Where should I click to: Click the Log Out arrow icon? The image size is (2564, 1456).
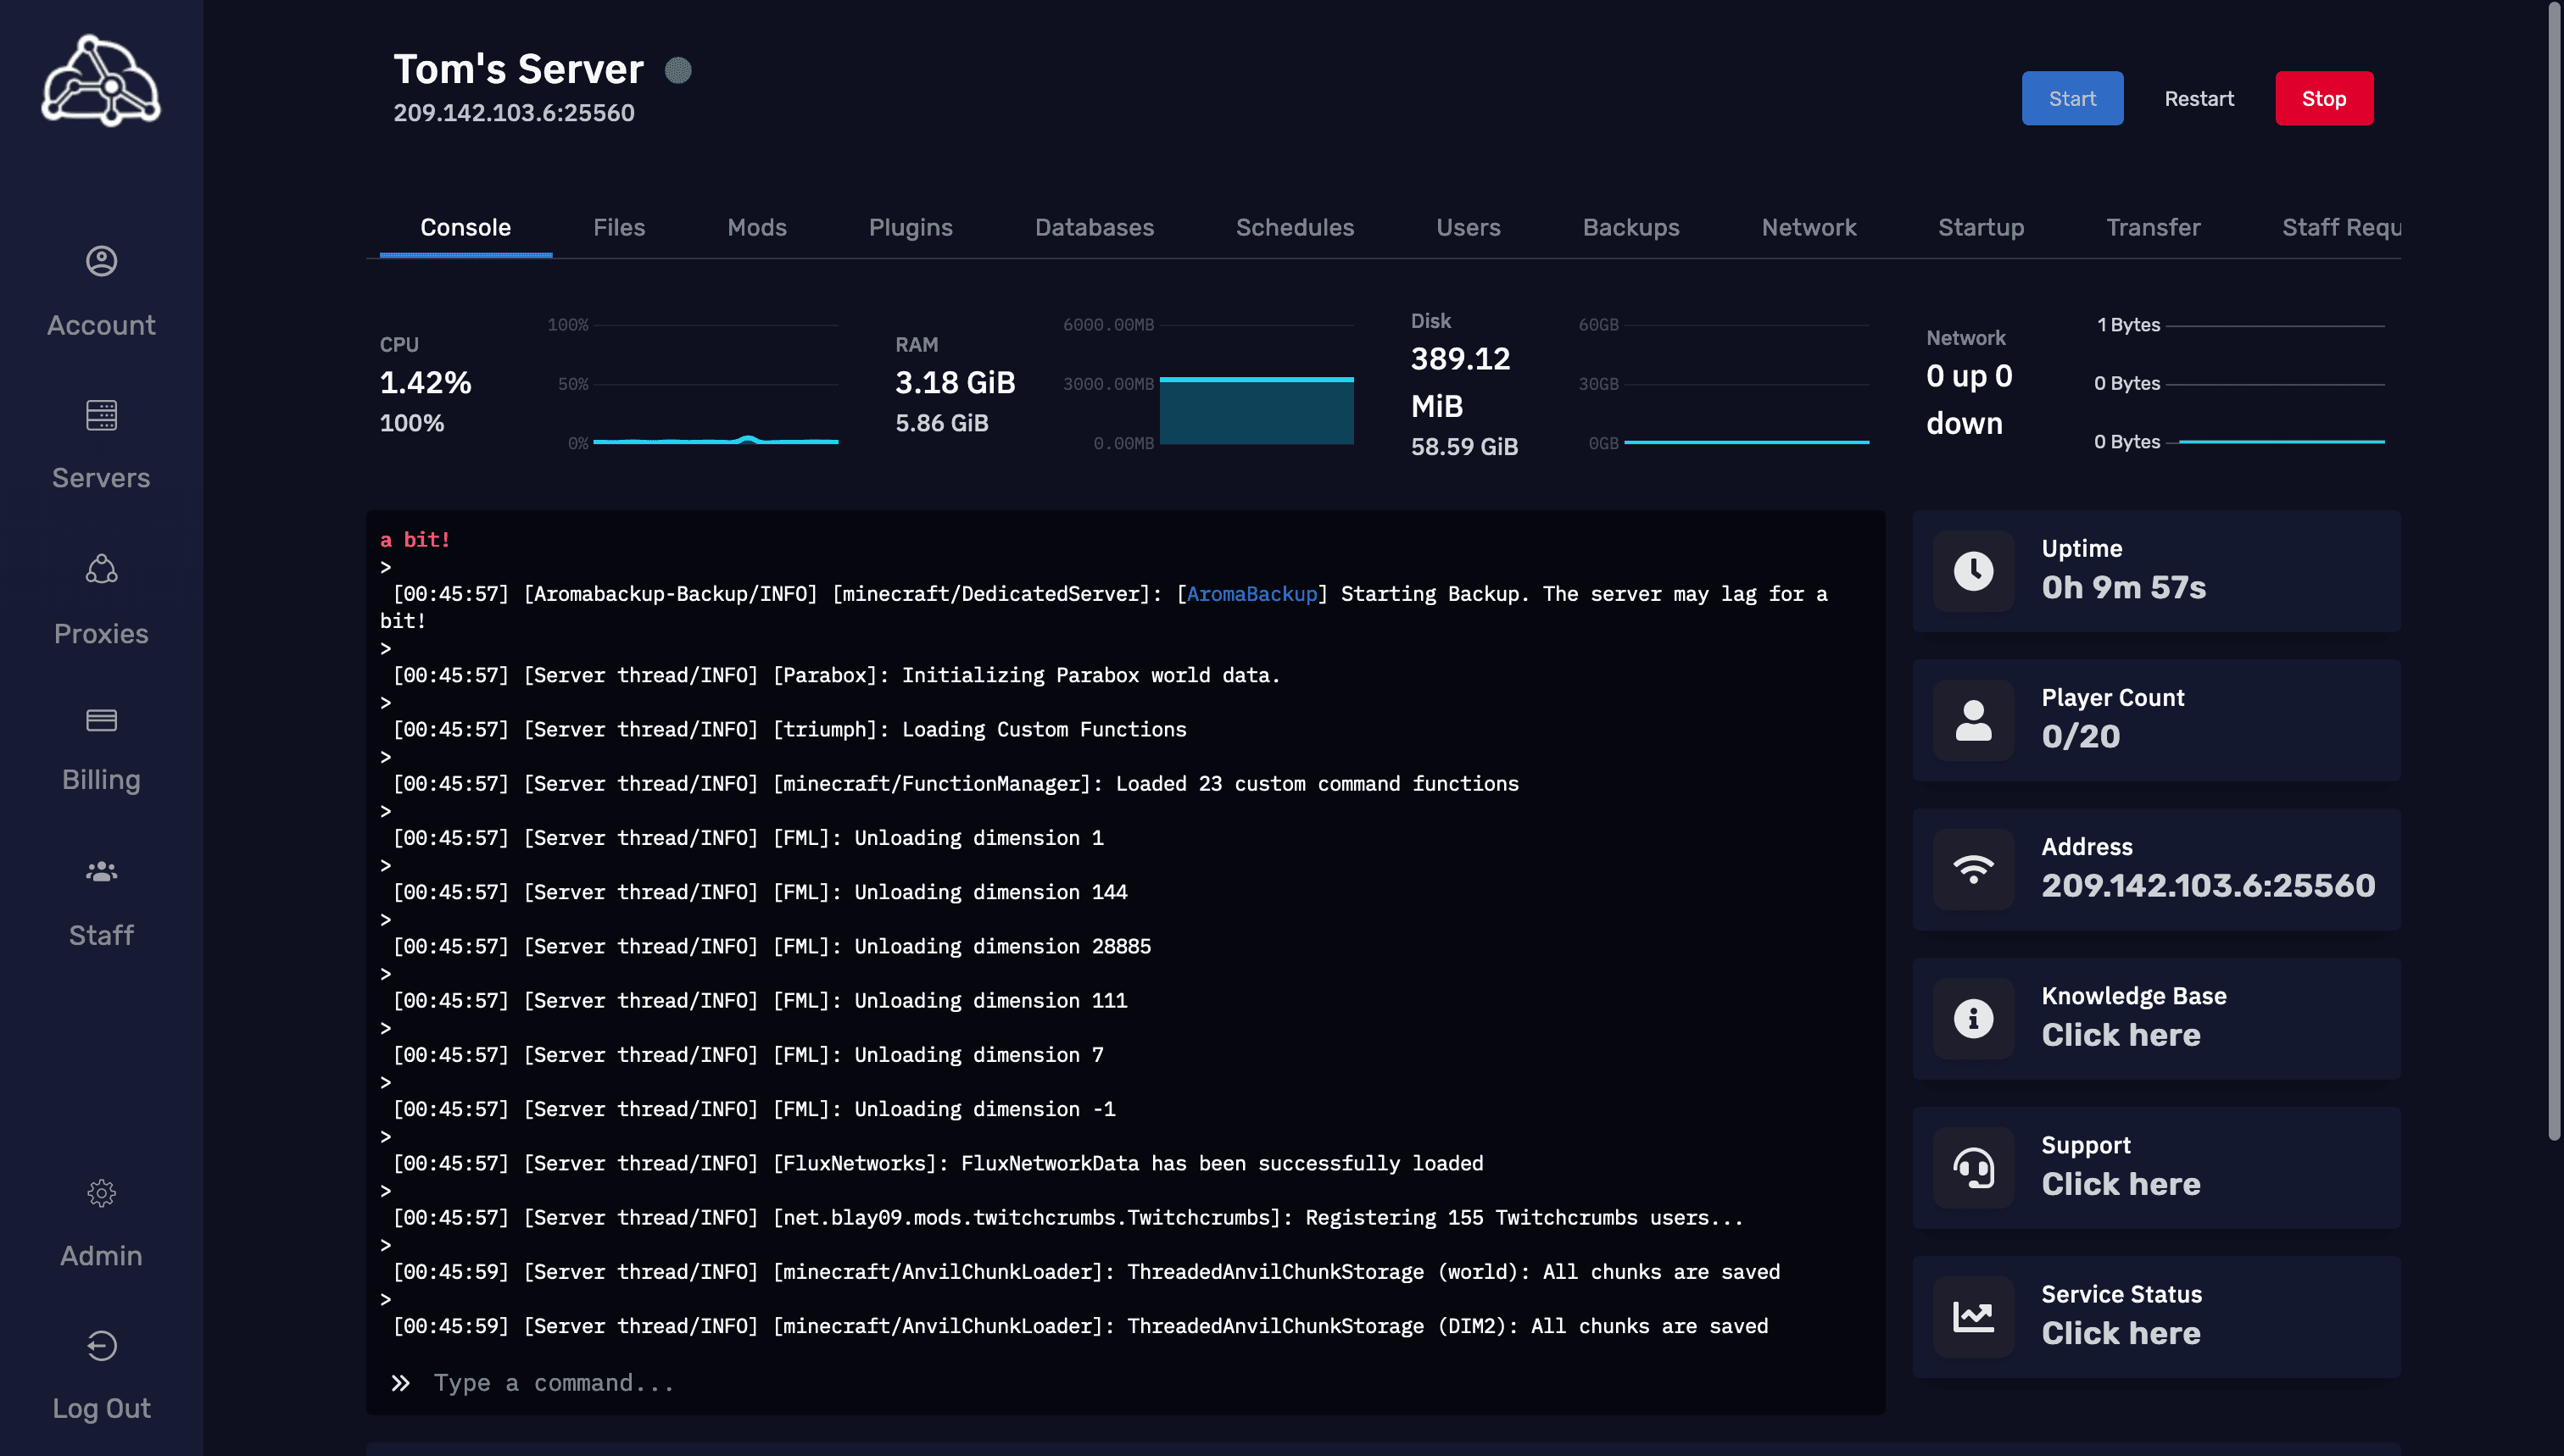(101, 1346)
